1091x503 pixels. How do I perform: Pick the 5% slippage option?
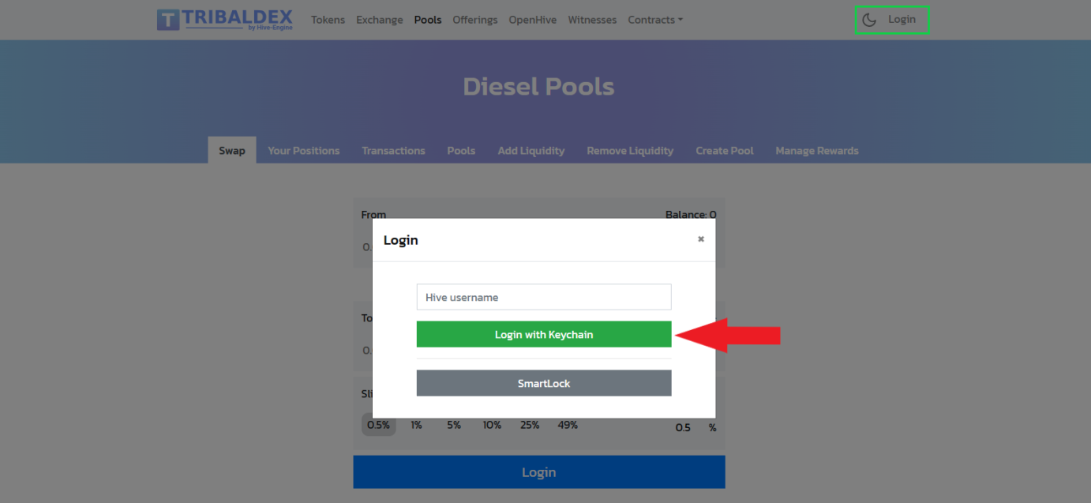click(x=454, y=425)
